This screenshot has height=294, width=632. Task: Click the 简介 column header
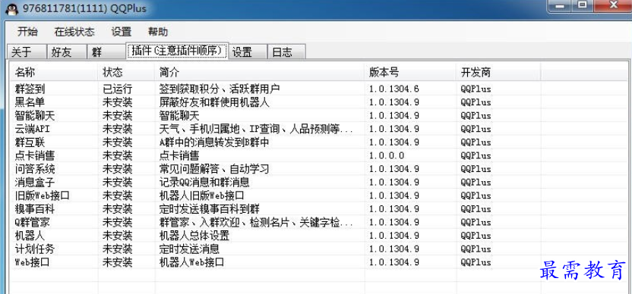point(260,73)
